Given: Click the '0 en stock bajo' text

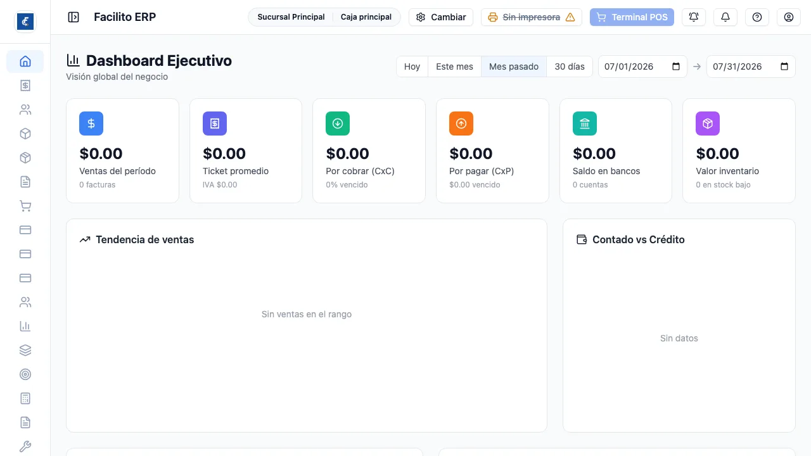Looking at the screenshot, I should coord(723,185).
